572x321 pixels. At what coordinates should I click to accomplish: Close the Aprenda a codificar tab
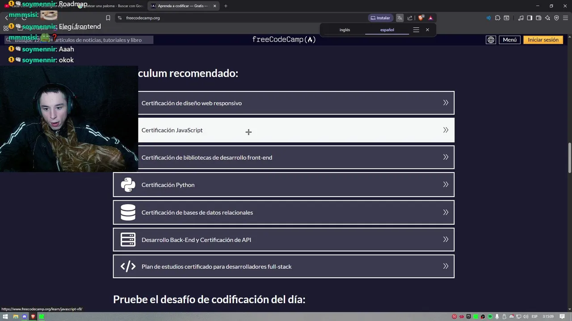tap(214, 6)
